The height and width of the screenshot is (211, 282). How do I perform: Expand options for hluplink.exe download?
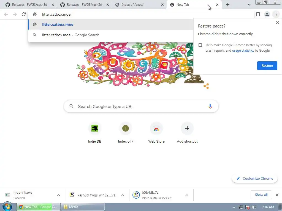(x=59, y=195)
